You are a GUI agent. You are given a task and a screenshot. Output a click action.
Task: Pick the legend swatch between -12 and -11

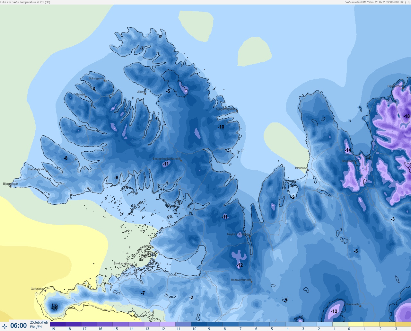[168, 324]
